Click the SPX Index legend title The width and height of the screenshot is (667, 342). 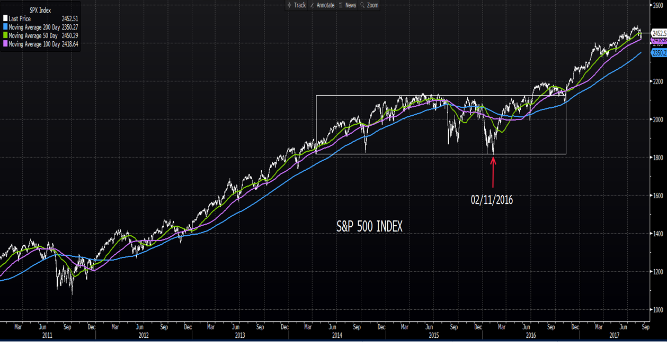pyautogui.click(x=40, y=10)
